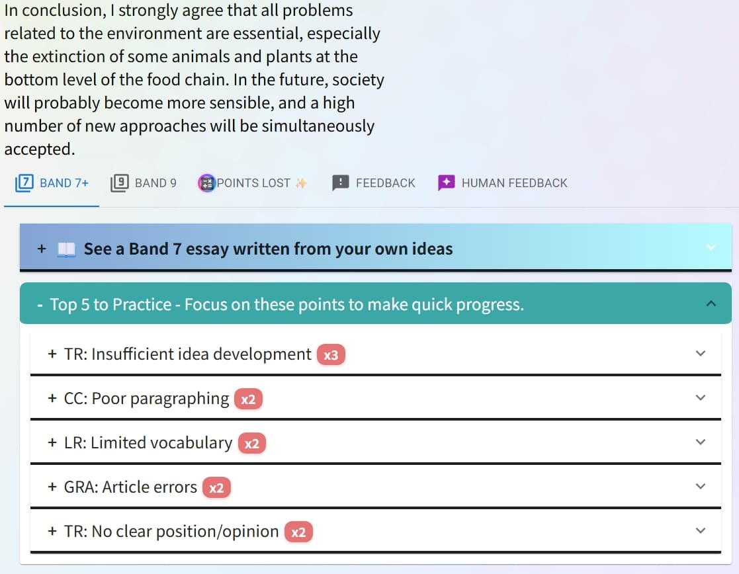Click the x2 badge beside Poor paragraphing
The height and width of the screenshot is (574, 739).
point(248,399)
